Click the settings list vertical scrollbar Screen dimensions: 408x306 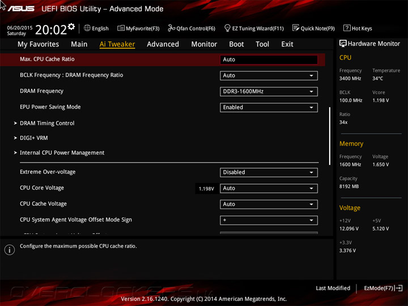(x=330, y=136)
